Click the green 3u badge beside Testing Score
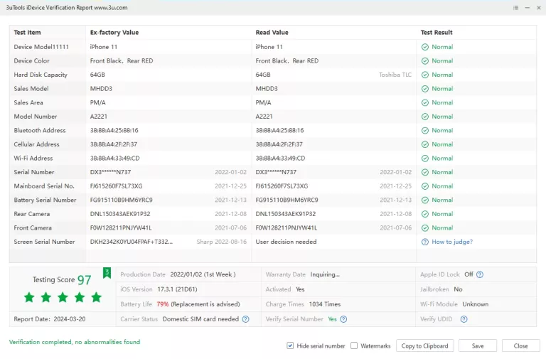Image resolution: width=546 pixels, height=359 pixels. 107,273
